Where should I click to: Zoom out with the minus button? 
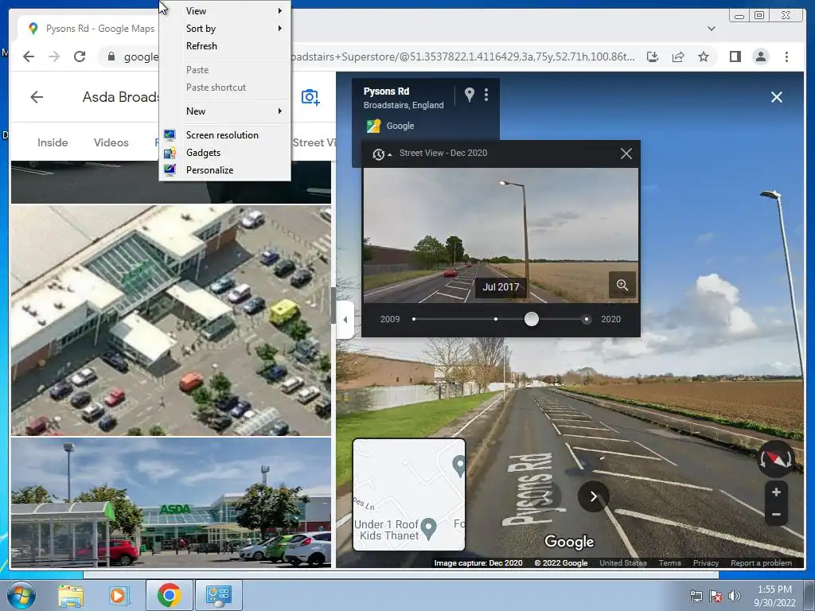[x=776, y=515]
